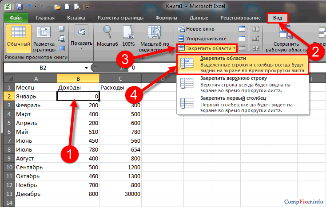Click the New blank document icon
Image resolution: width=326 pixels, height=207 pixels.
[x=67, y=7]
